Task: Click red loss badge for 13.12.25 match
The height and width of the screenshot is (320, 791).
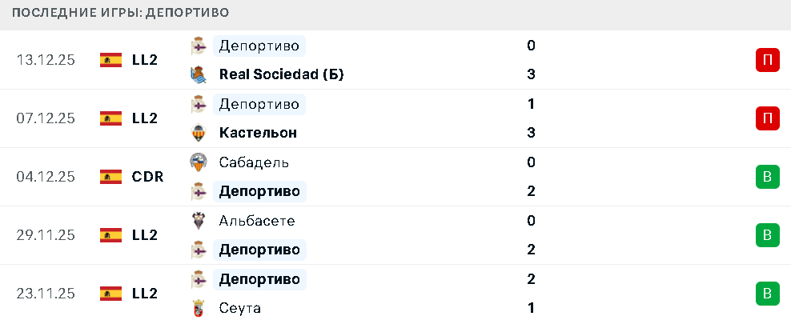Action: [767, 60]
